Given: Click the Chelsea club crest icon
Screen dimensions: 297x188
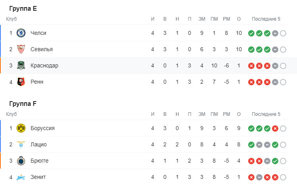Looking at the screenshot, I should point(21,33).
